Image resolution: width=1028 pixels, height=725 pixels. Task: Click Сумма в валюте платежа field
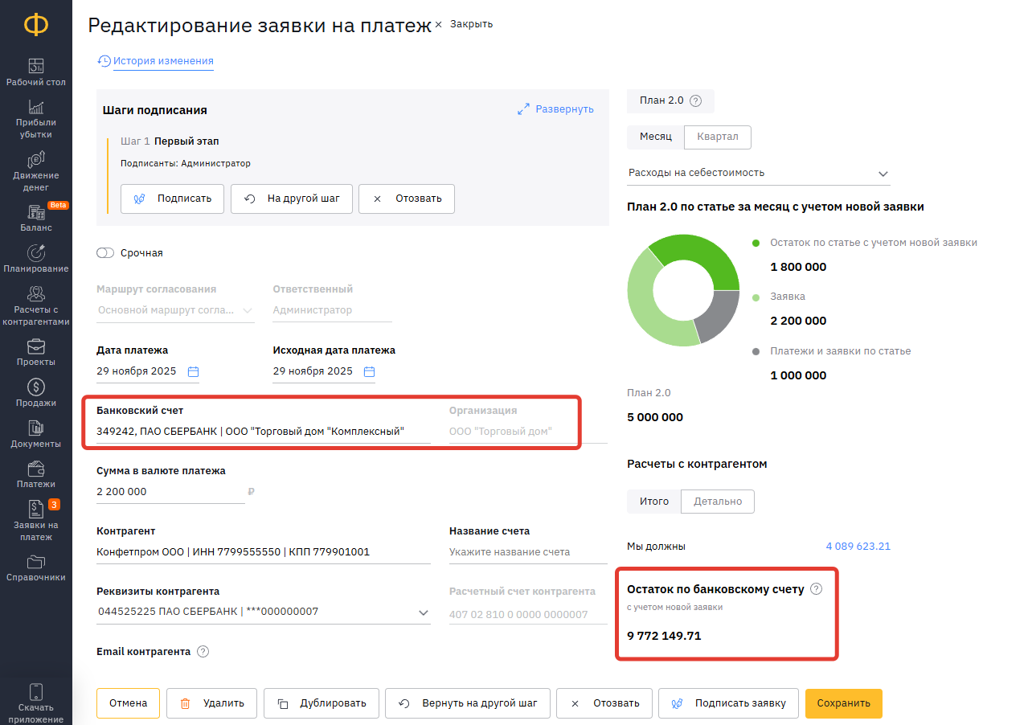coord(169,491)
